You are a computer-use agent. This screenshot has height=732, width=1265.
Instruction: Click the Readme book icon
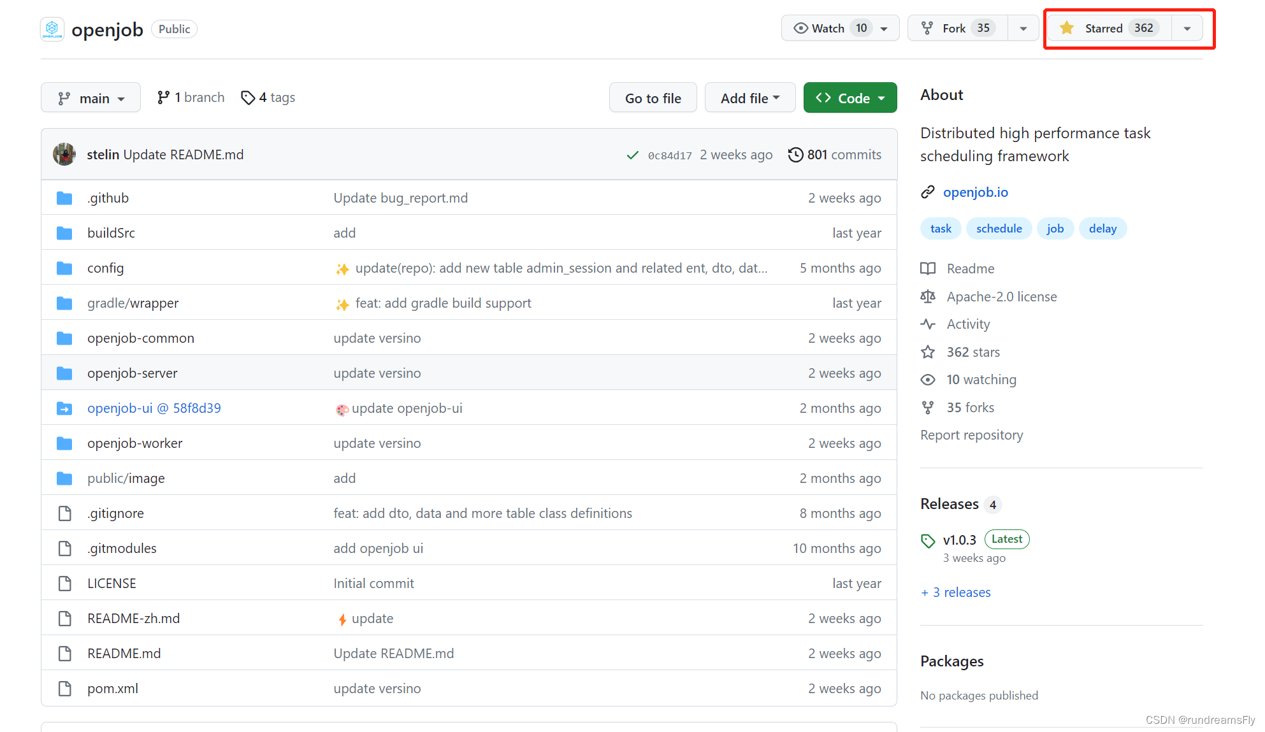(928, 269)
